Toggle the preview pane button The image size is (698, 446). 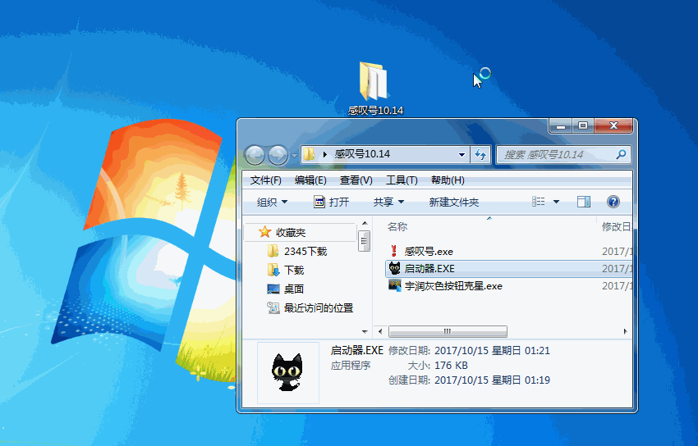click(x=584, y=202)
